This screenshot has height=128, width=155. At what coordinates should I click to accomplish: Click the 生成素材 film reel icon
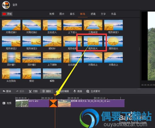point(88,91)
